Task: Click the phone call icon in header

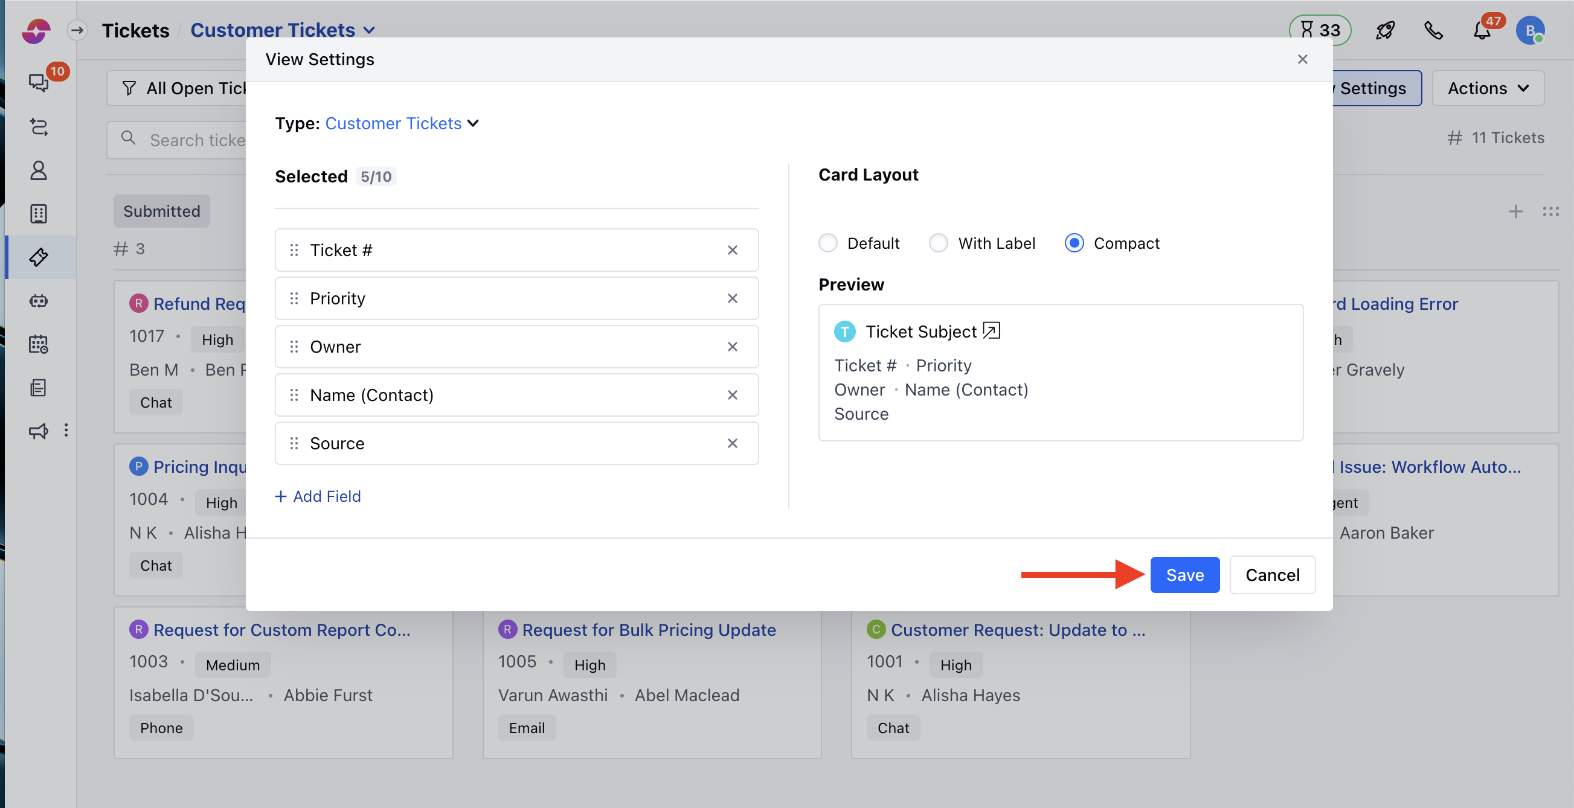Action: pos(1433,31)
